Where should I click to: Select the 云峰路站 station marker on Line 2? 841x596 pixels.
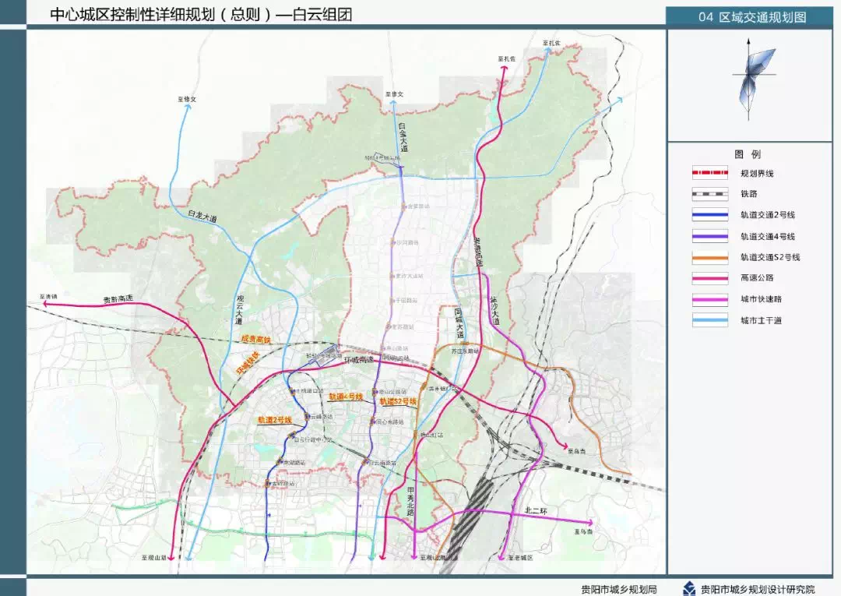click(x=307, y=416)
